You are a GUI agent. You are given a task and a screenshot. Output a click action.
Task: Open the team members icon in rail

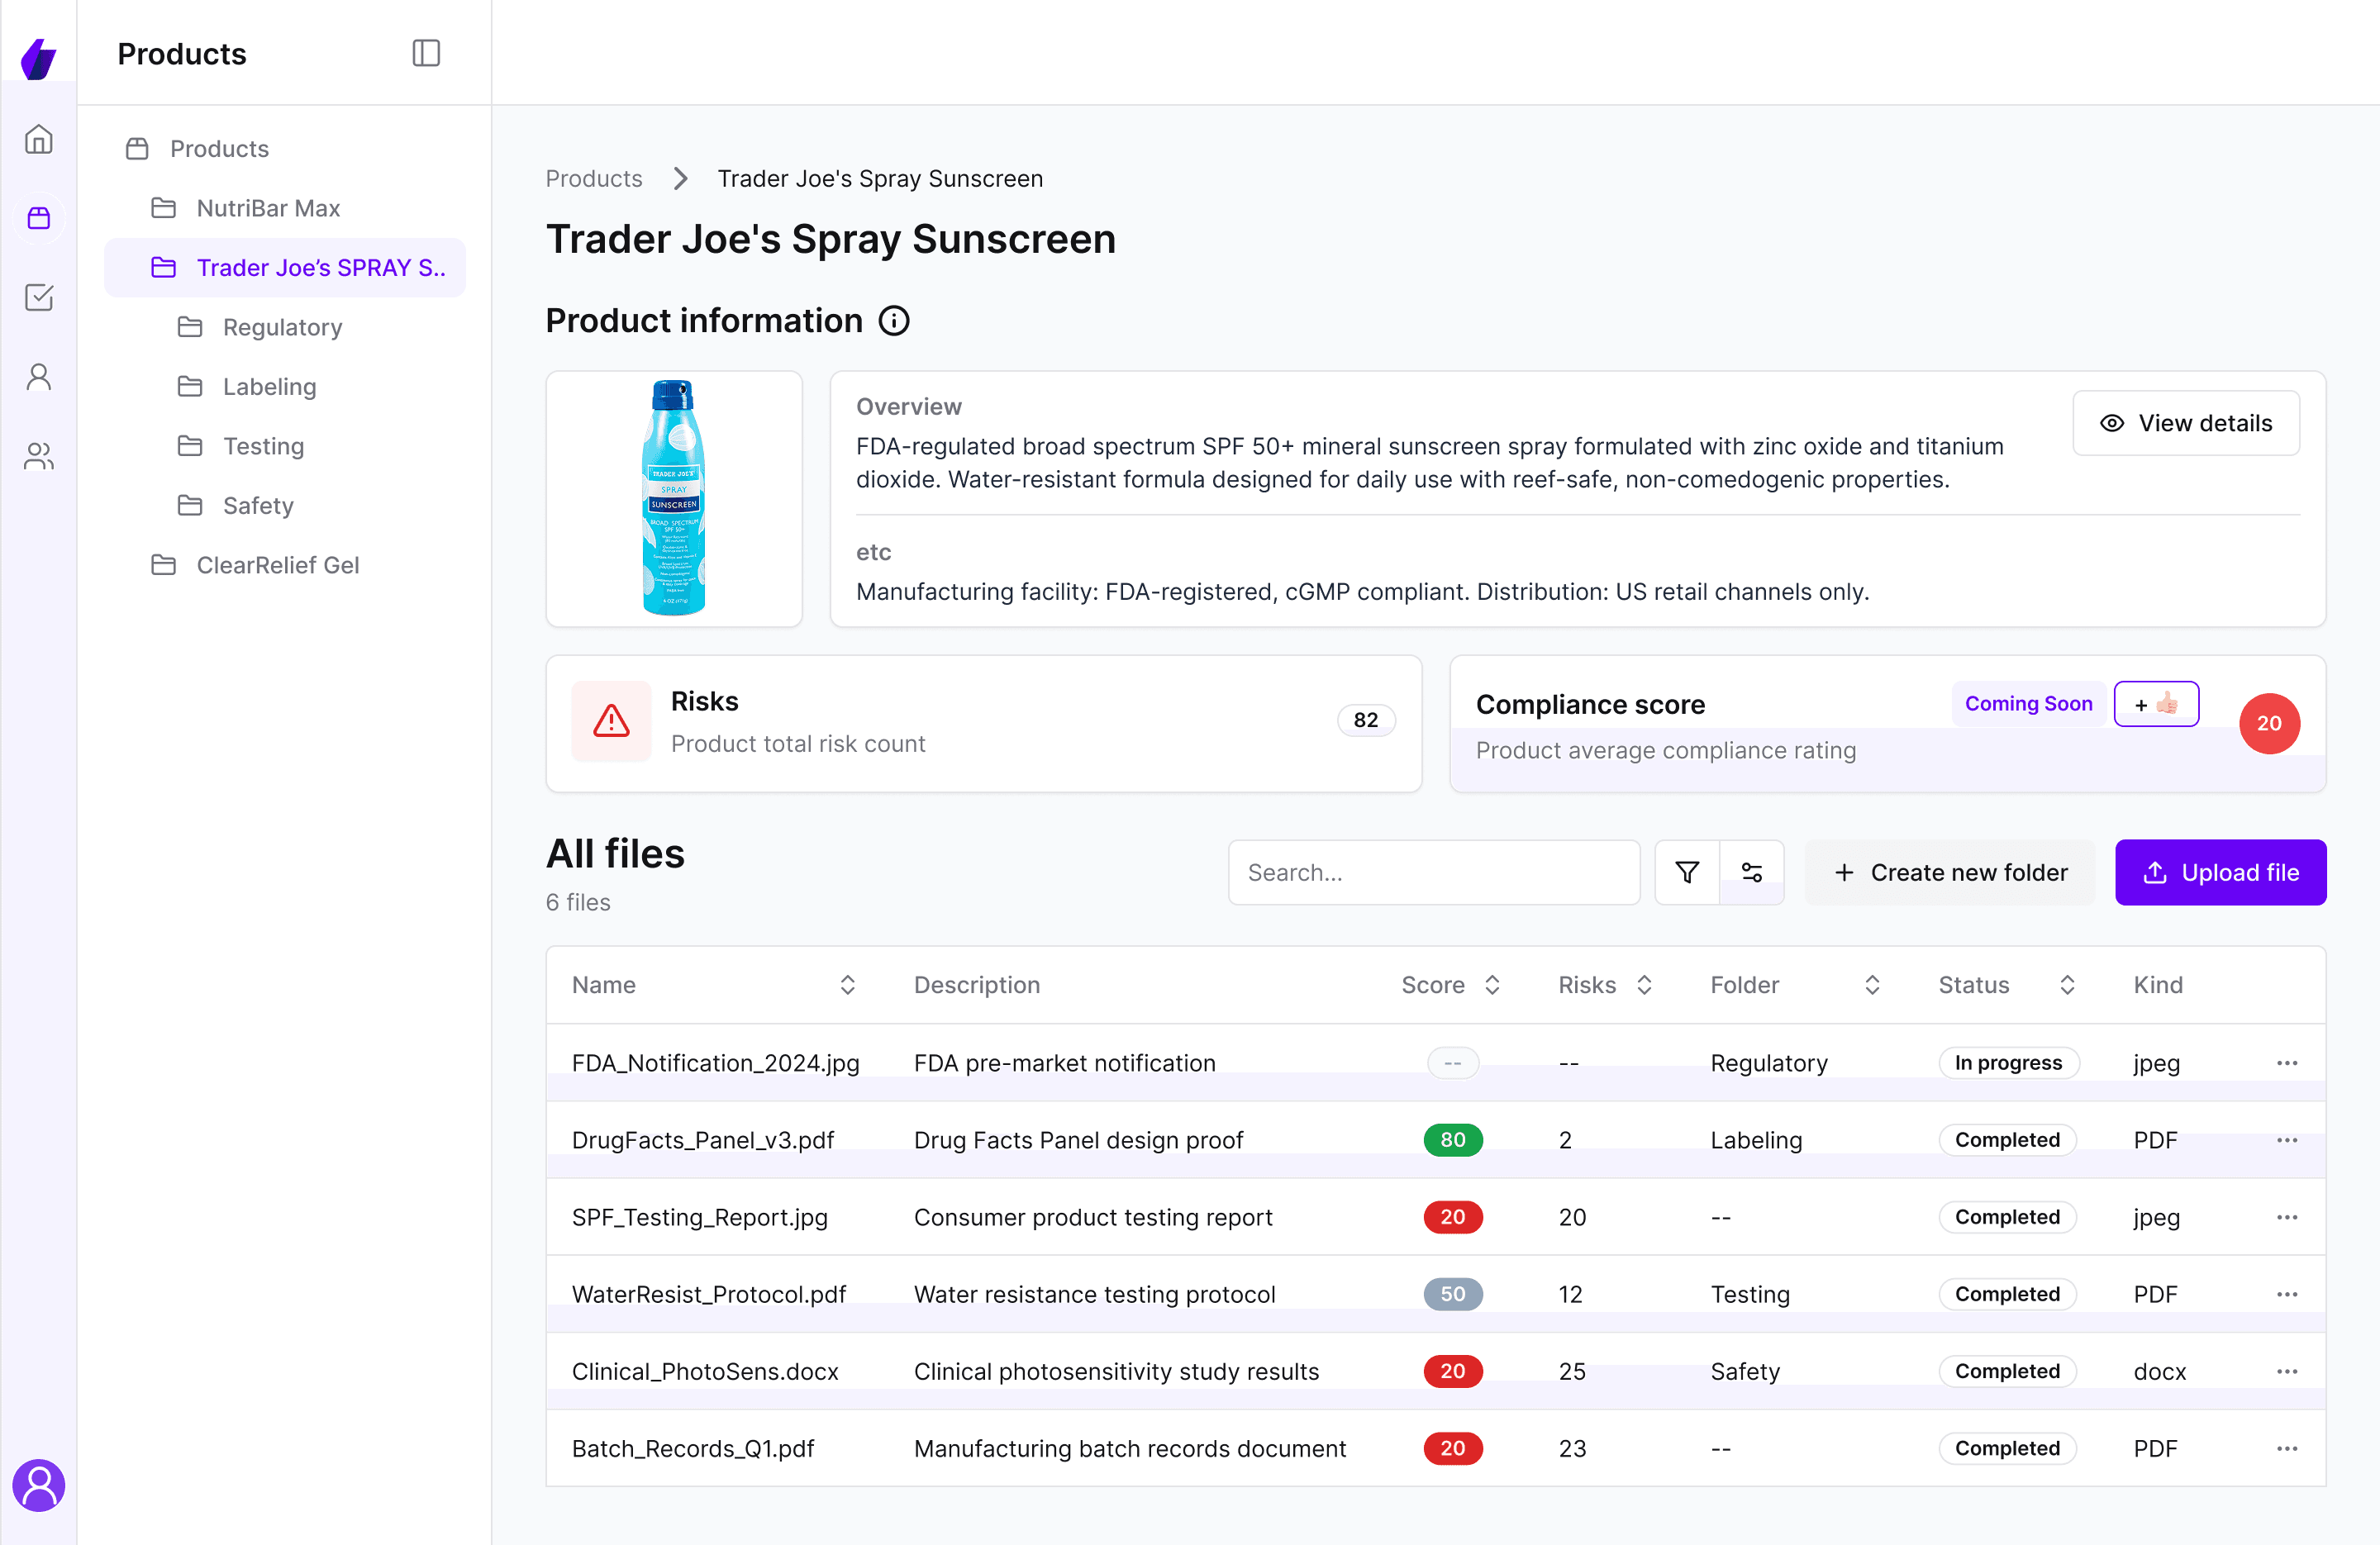(x=38, y=456)
